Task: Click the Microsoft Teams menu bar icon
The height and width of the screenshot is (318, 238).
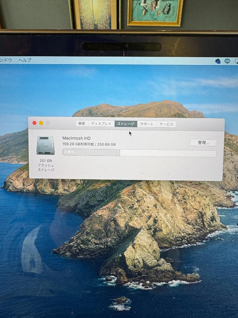Action: click(218, 61)
